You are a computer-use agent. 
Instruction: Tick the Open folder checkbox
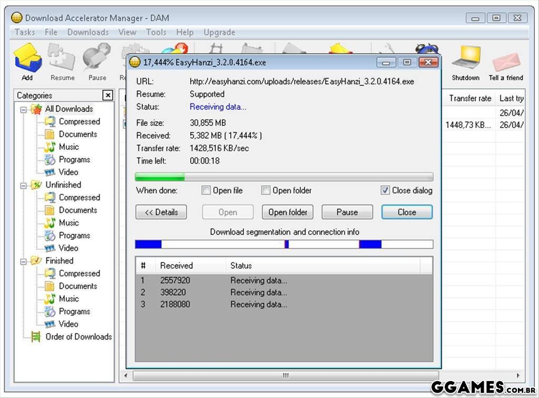point(266,191)
